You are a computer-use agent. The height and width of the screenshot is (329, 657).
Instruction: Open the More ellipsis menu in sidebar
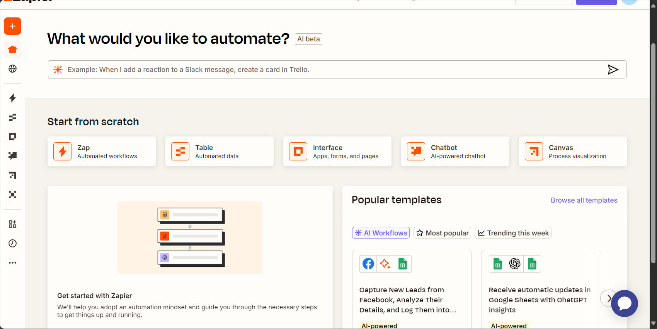click(x=12, y=263)
